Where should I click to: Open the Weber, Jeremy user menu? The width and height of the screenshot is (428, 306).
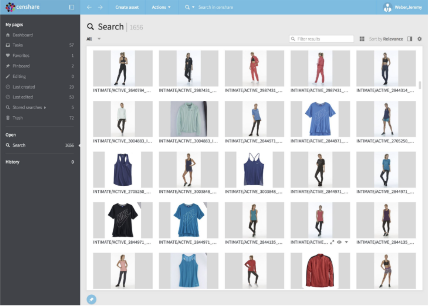[x=402, y=7]
